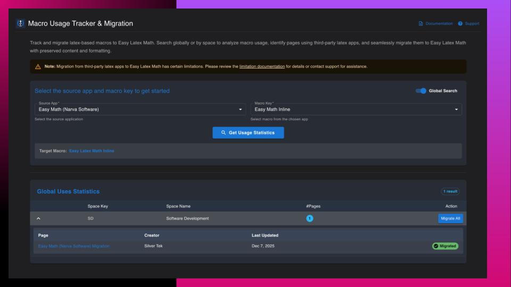Click the Creator column header
The width and height of the screenshot is (511, 287).
(152, 235)
